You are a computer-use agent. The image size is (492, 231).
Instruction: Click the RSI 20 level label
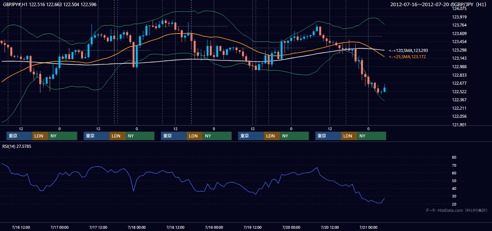click(454, 204)
